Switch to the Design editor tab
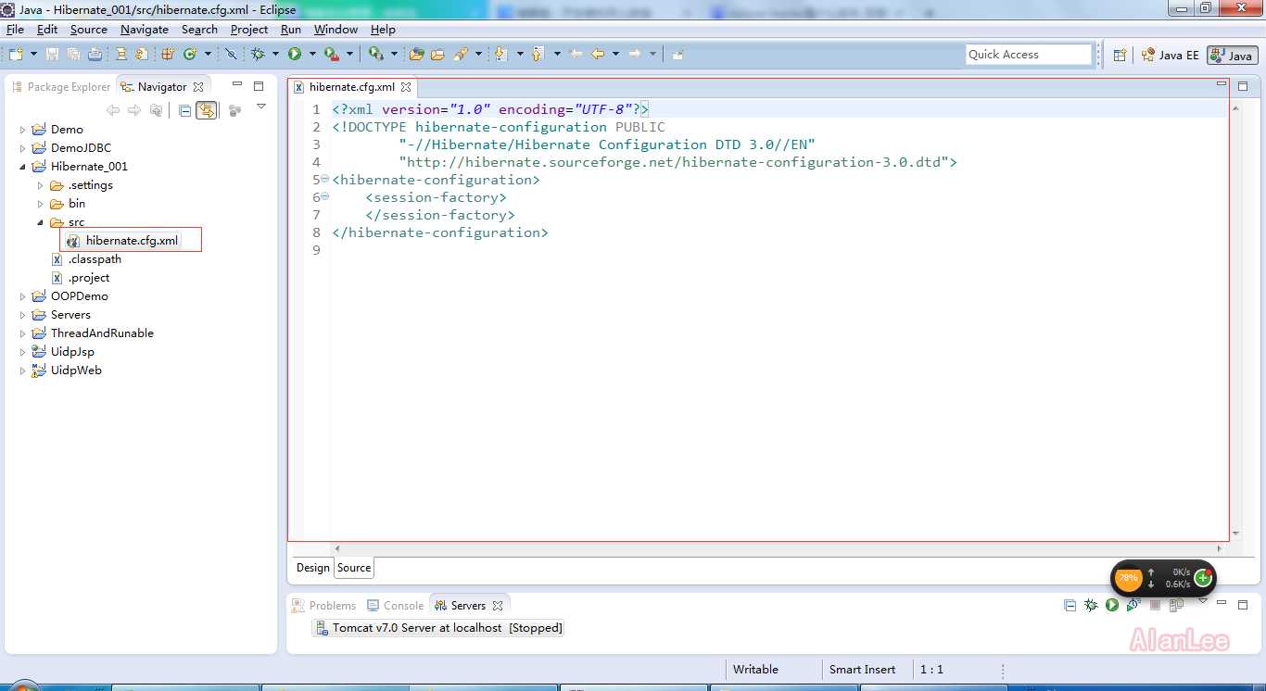 pyautogui.click(x=312, y=568)
